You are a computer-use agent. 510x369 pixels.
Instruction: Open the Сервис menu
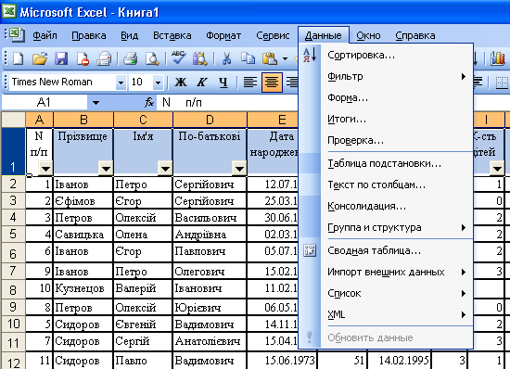click(x=273, y=35)
